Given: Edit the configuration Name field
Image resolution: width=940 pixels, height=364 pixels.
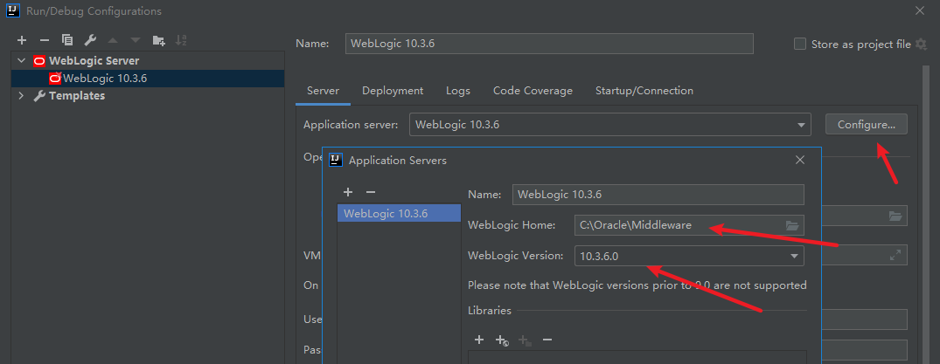Looking at the screenshot, I should click(x=549, y=44).
